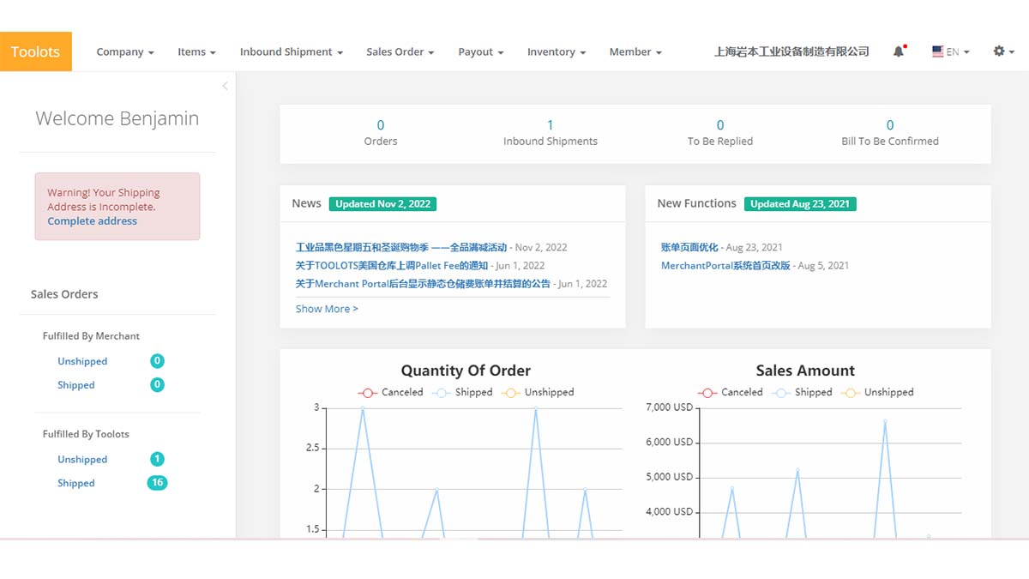
Task: Collapse the sidebar with the chevron arrow
Action: (225, 86)
